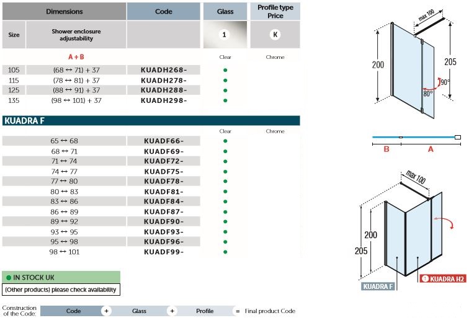Click the green stock dot for KUADF72-
Screen dimensions: 469x323
click(x=225, y=161)
